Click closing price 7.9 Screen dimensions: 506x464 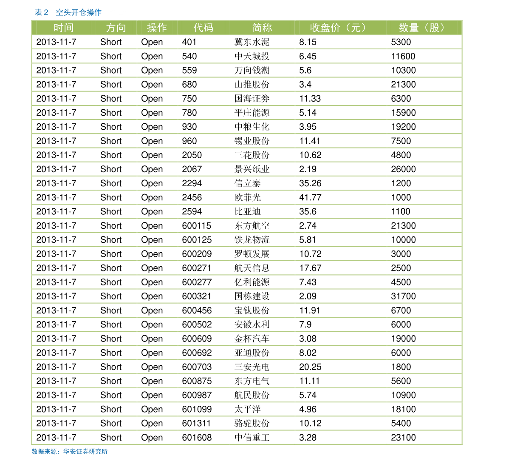[305, 325]
